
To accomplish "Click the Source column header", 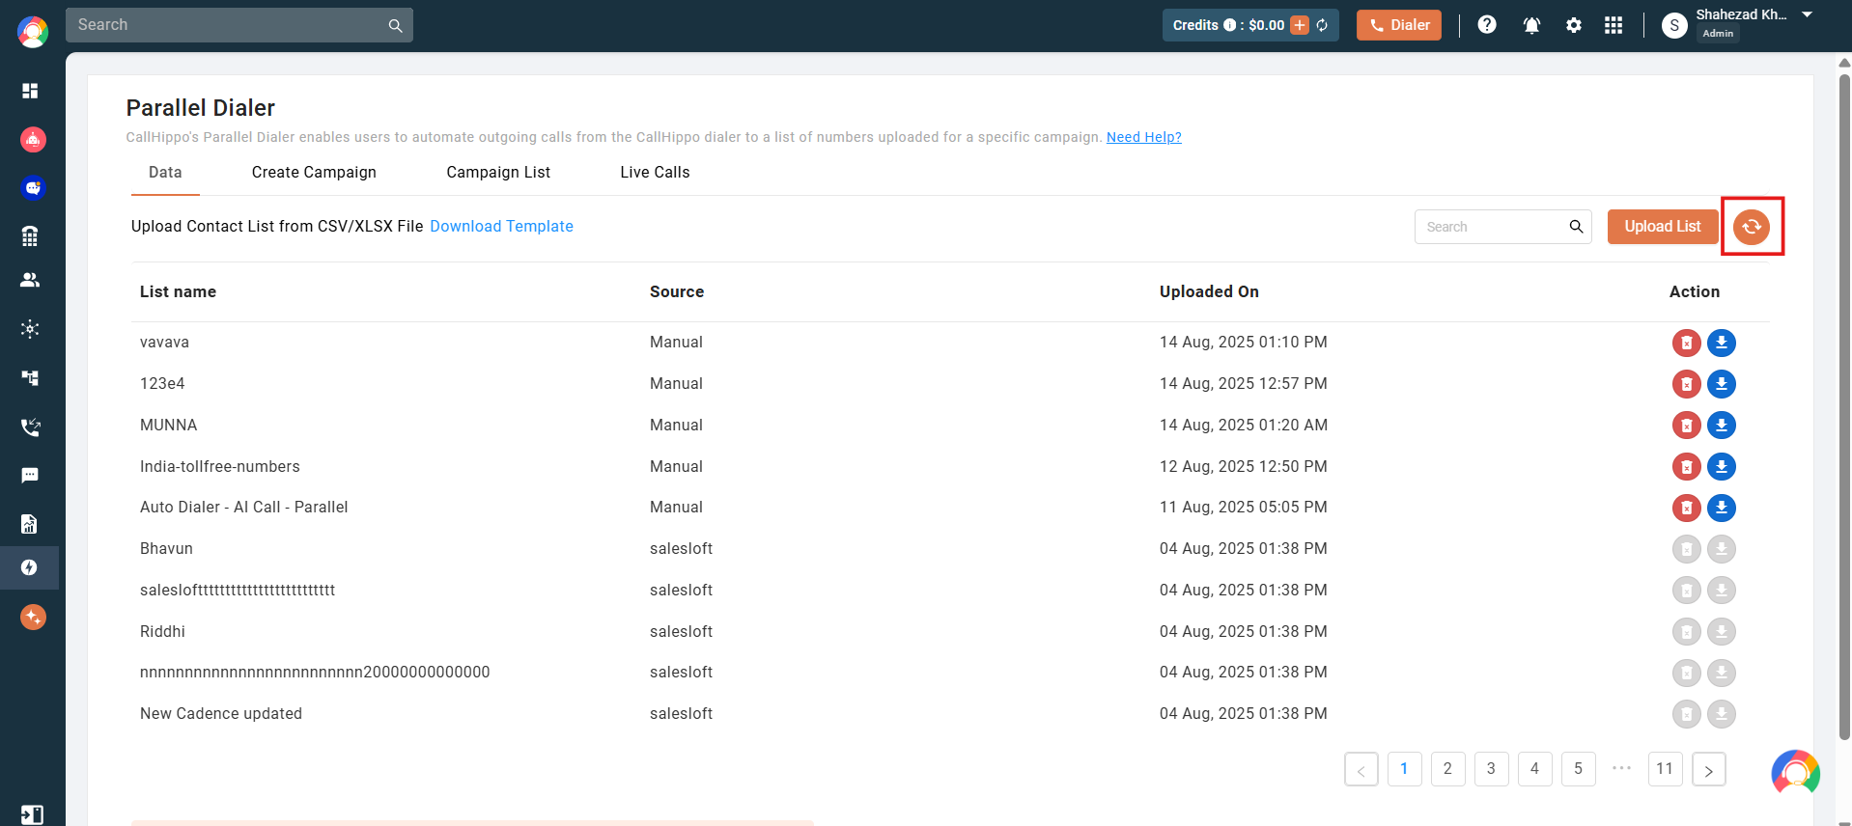I will tap(677, 291).
